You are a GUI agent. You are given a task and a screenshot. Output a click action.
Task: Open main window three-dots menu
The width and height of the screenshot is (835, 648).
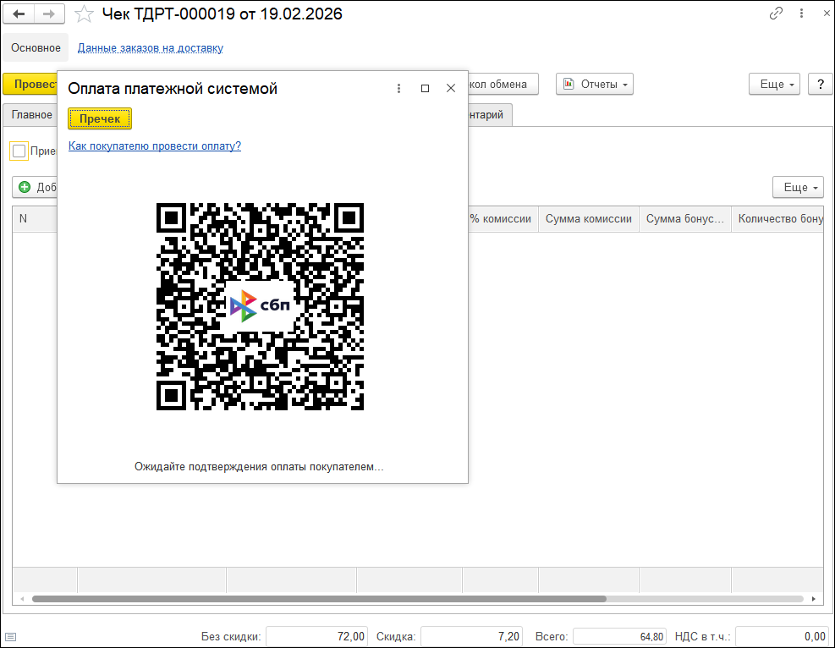pyautogui.click(x=801, y=14)
